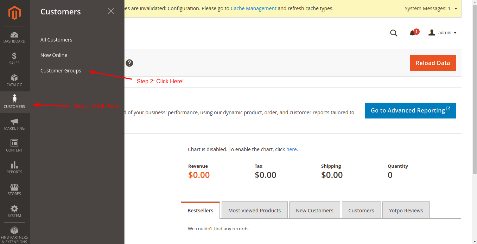The height and width of the screenshot is (244, 477).
Task: Switch to the Bestsellers tab
Action: coord(201,210)
